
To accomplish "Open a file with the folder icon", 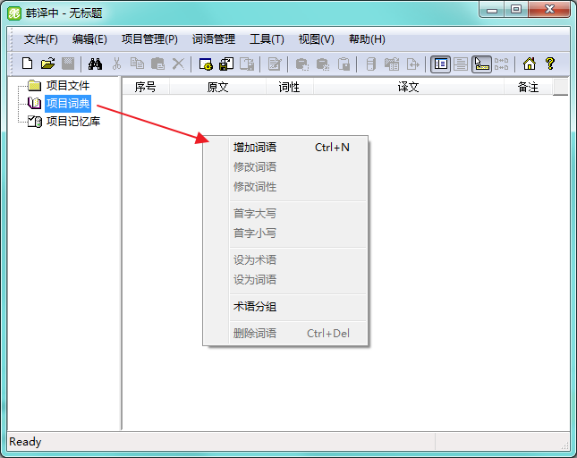I will [x=47, y=64].
